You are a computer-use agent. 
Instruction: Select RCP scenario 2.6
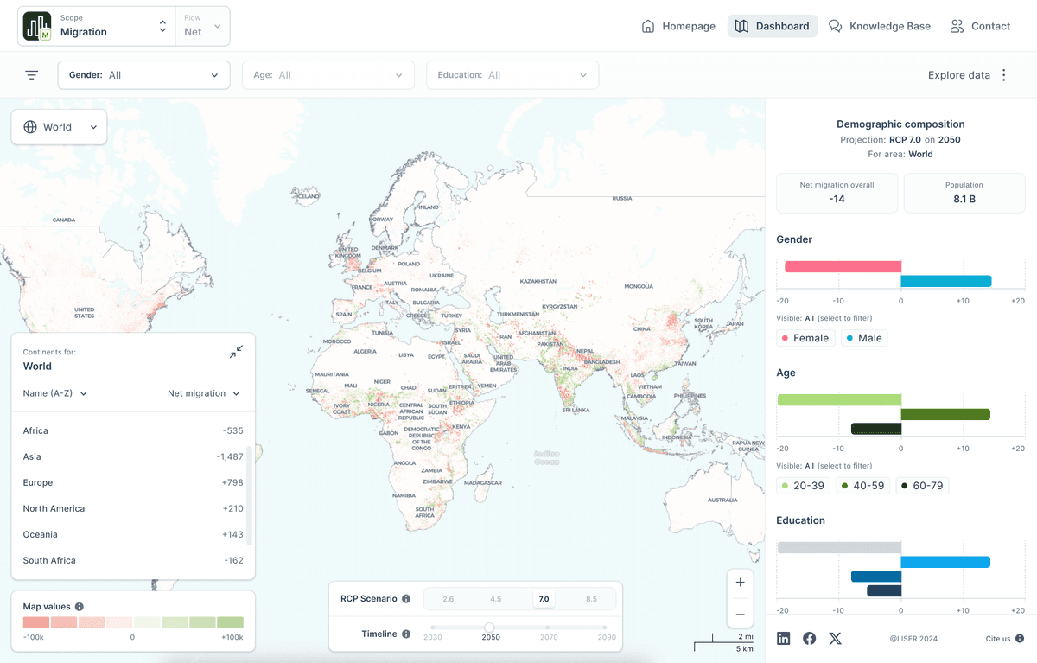click(x=448, y=599)
